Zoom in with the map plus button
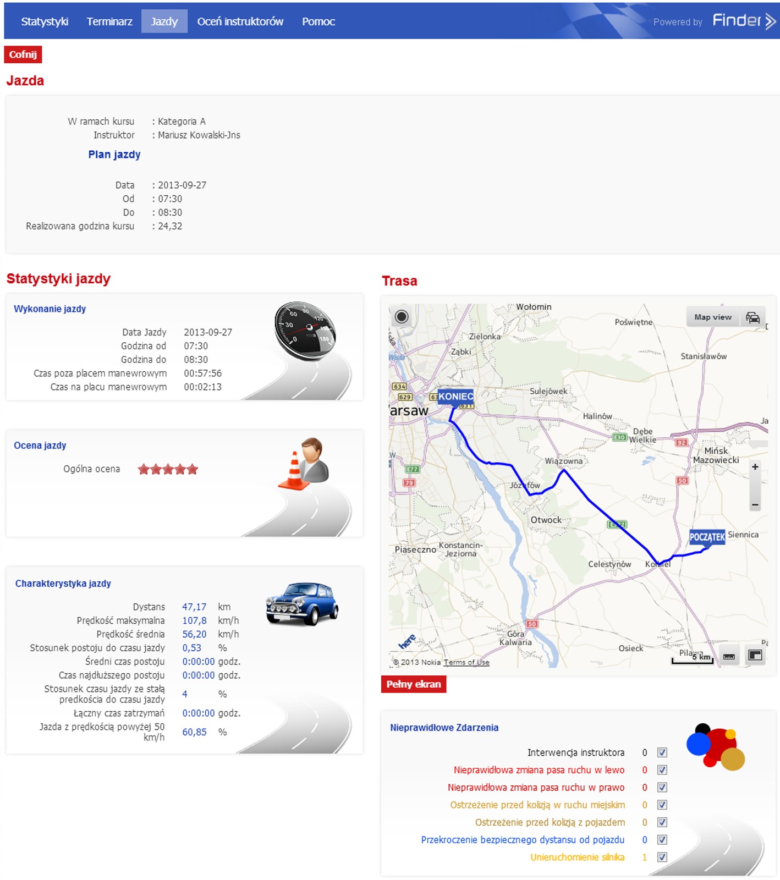This screenshot has height=880, width=780. [x=755, y=466]
